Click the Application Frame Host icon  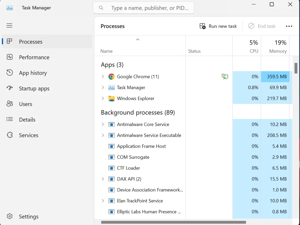coord(111,146)
